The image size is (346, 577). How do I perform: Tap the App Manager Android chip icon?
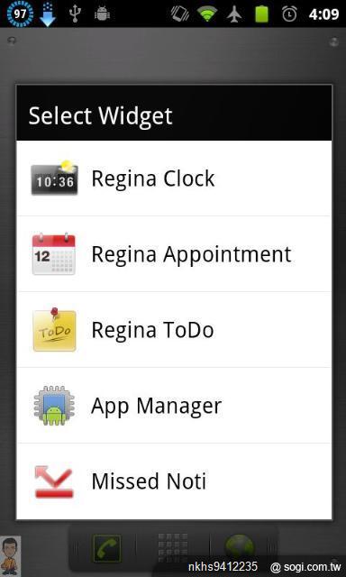[54, 406]
